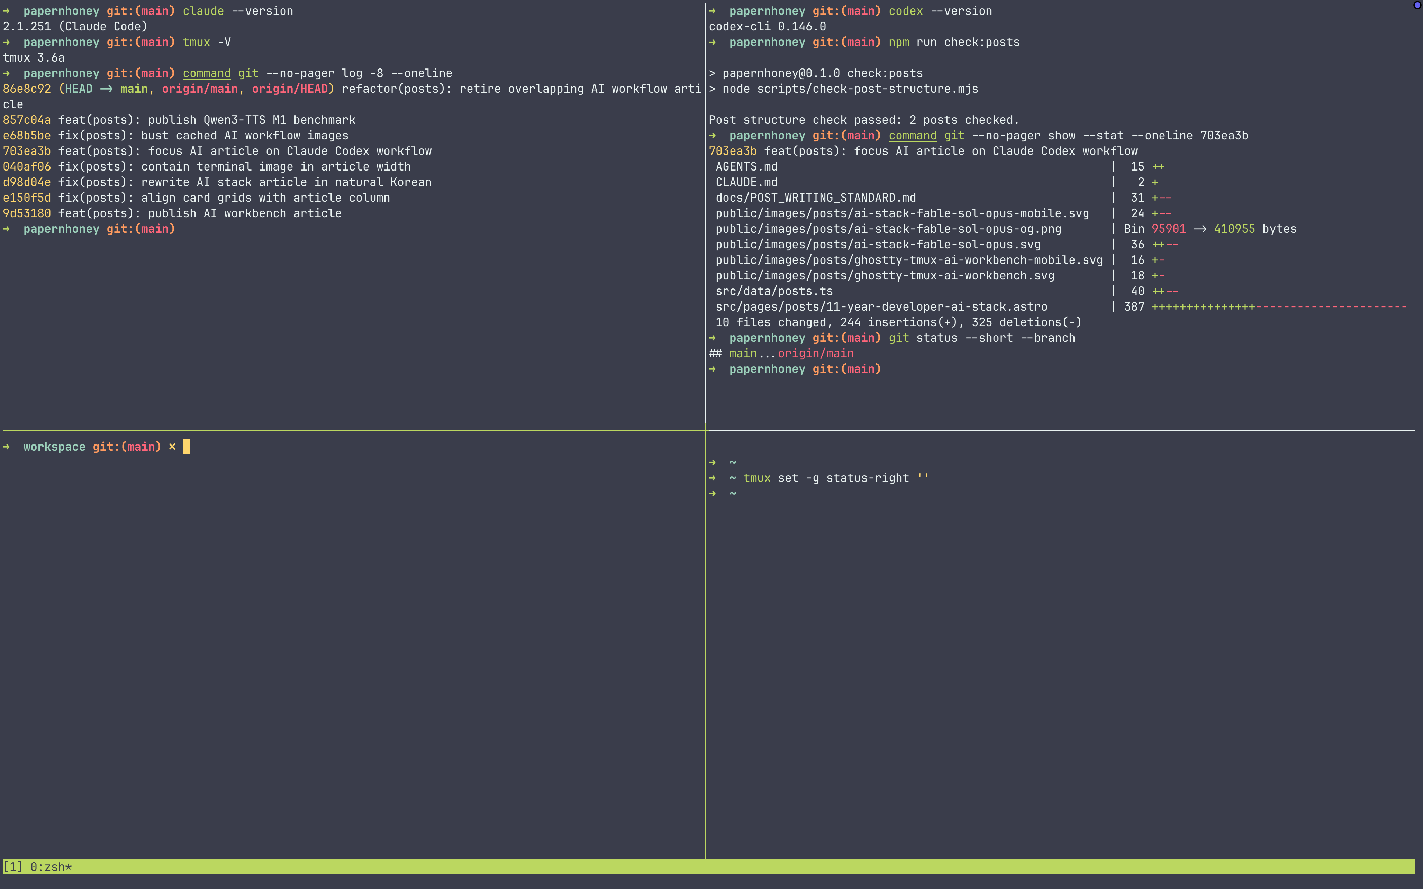Click the tmux set -g status-right command line

(836, 478)
